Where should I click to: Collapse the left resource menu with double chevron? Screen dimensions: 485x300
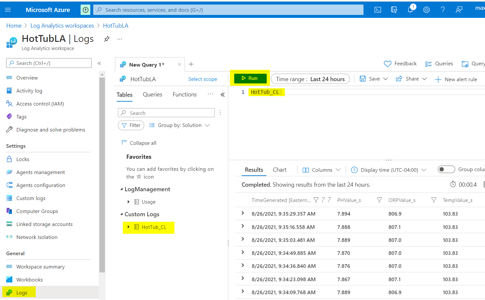tap(99, 63)
